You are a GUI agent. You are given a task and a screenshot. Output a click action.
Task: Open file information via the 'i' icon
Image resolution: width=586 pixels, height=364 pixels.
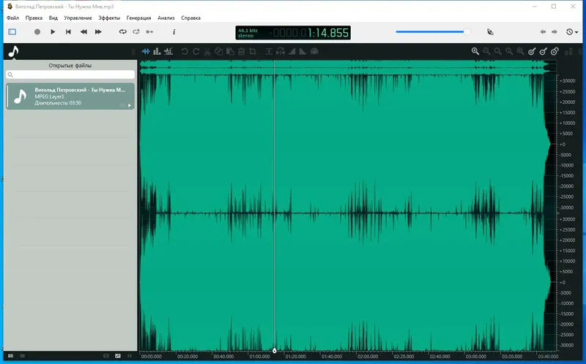tap(174, 31)
